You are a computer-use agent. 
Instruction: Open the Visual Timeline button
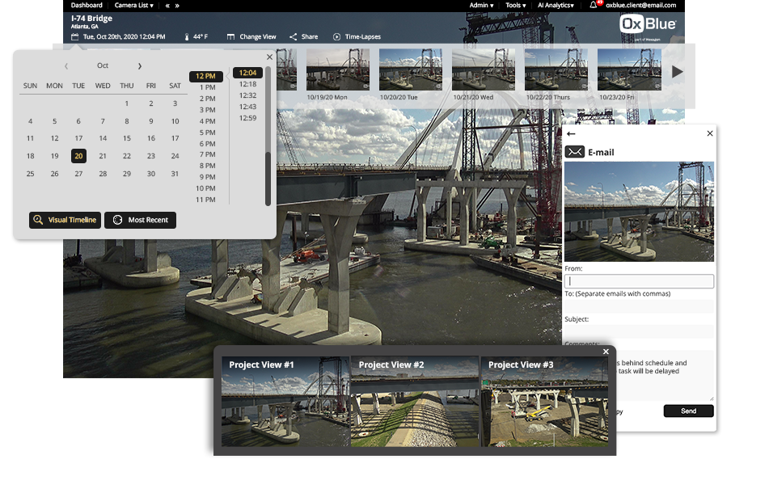pyautogui.click(x=65, y=220)
